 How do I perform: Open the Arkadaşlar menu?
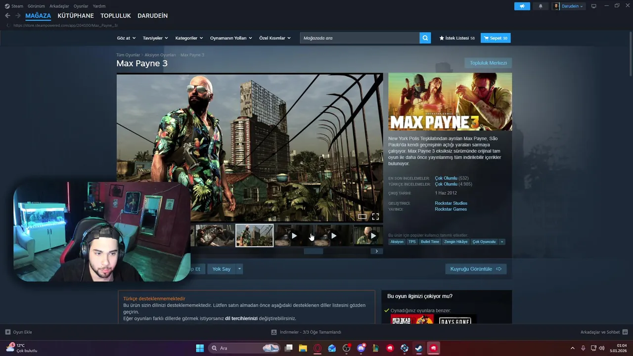59,6
